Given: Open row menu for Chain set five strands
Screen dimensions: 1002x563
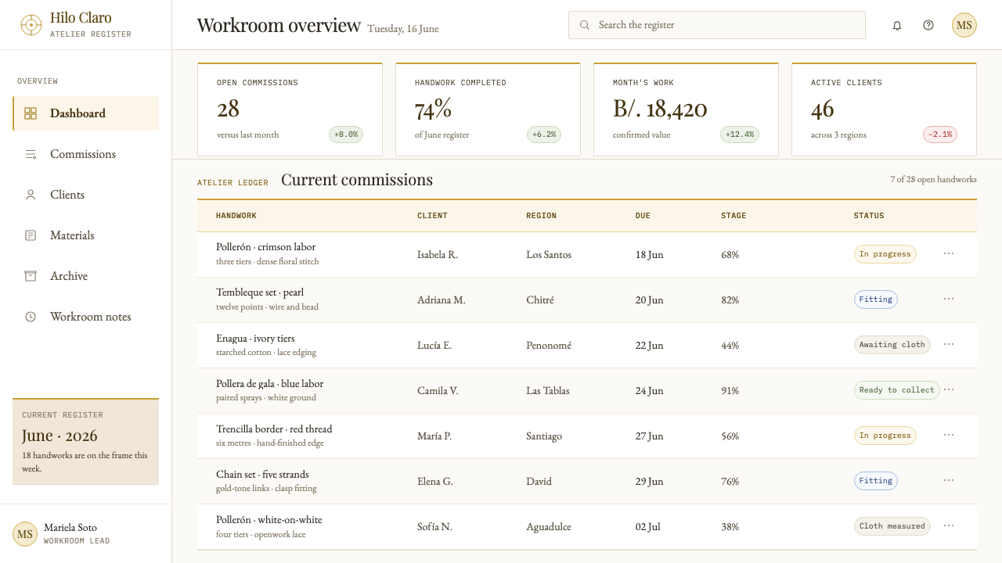Looking at the screenshot, I should click(x=949, y=480).
